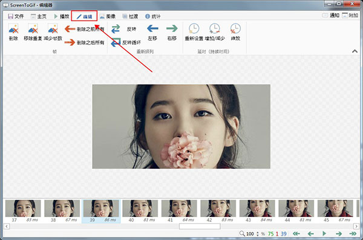
Task: Open Increase/Decrease delay (增加/减少)
Action: coord(215,28)
